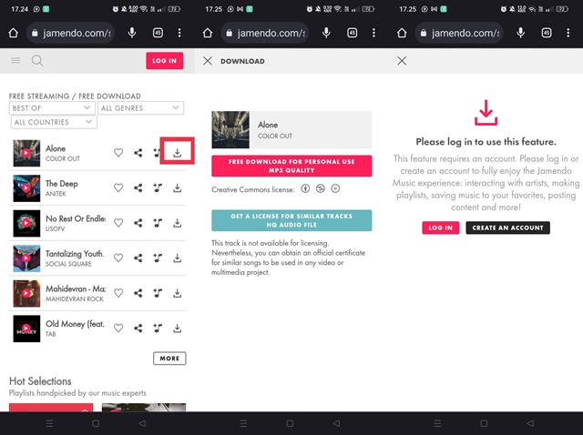Share the No Rest Or Endless track
Viewport: 583px width, 435px height.
point(138,223)
